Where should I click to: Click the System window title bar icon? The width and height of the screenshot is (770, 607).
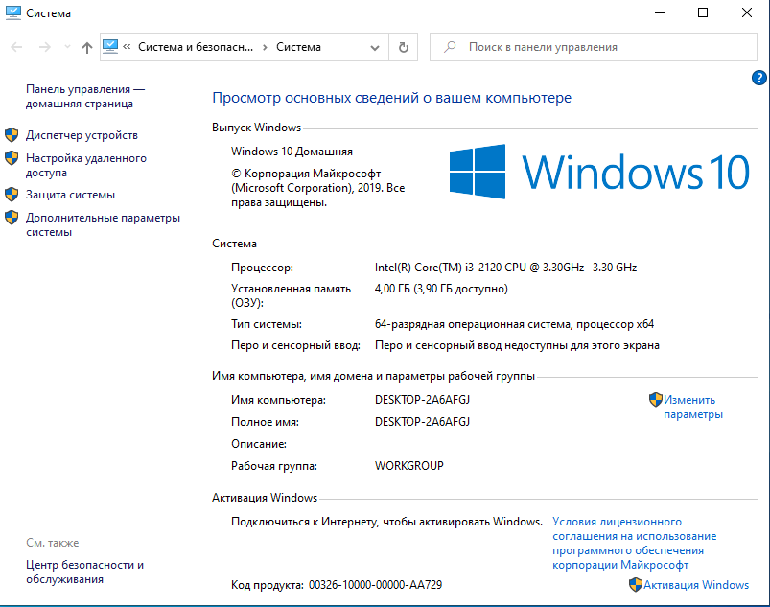[x=13, y=13]
